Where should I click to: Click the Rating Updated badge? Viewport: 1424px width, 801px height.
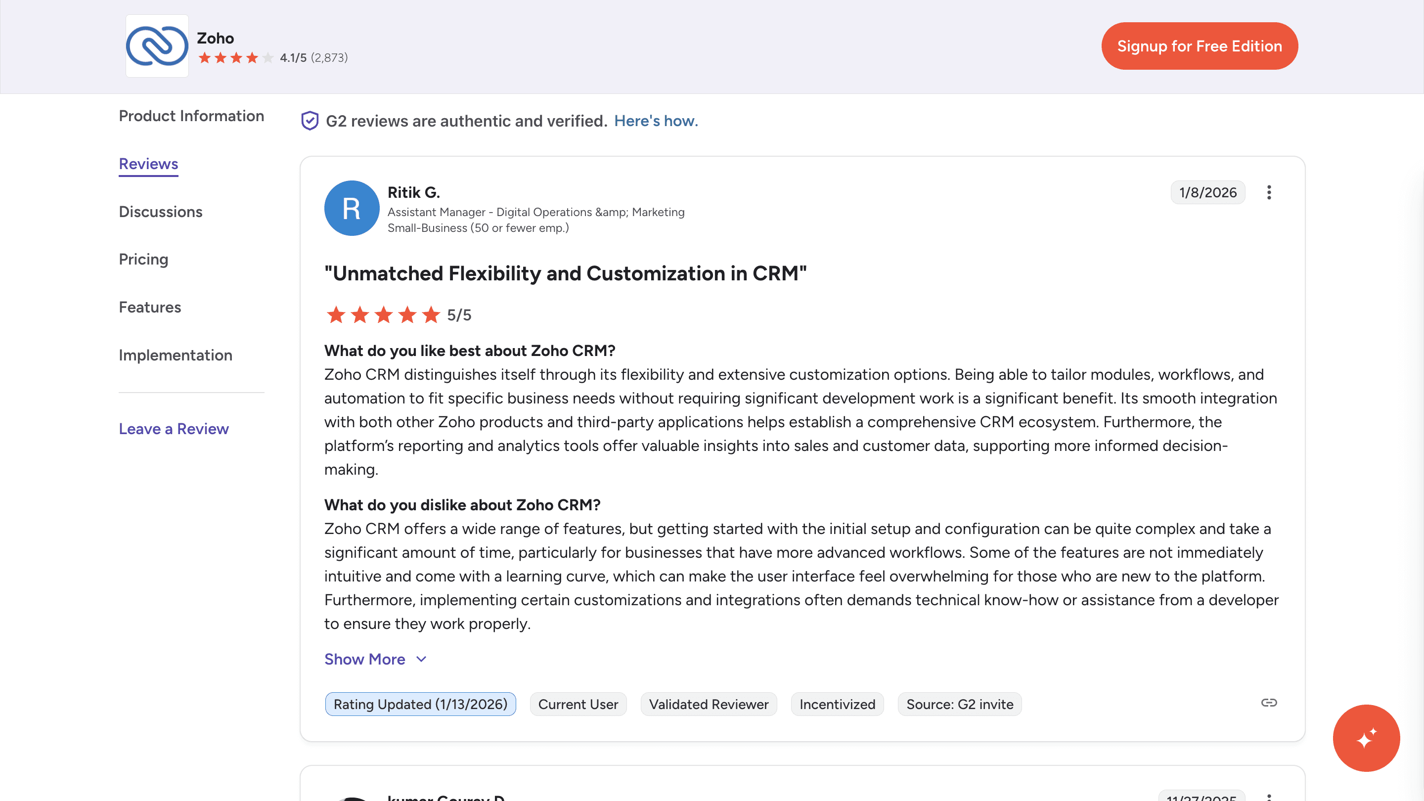coord(420,704)
